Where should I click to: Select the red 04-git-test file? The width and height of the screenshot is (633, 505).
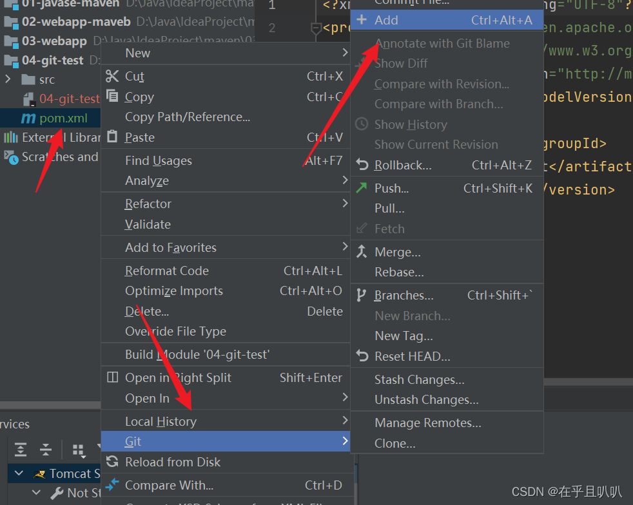70,99
